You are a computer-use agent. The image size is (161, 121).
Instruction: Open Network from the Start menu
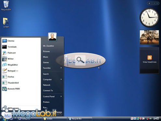[47, 85]
